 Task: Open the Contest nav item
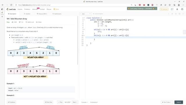42,9
